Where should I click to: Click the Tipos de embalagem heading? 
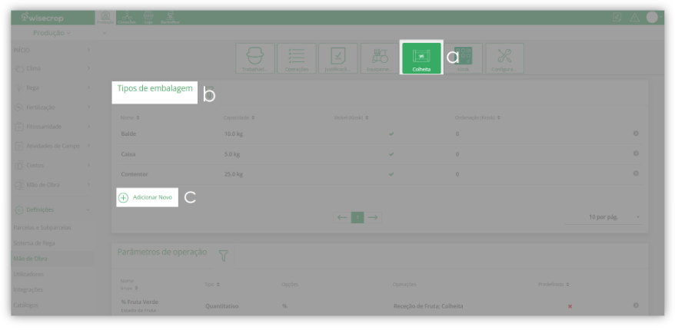[155, 88]
